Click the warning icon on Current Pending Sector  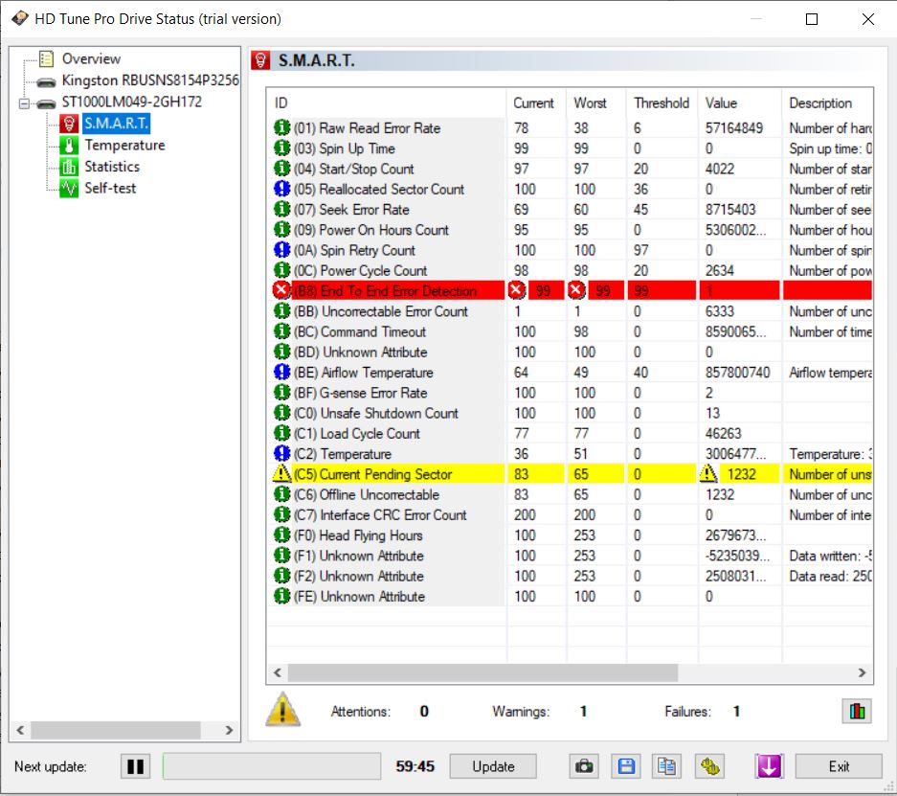click(281, 474)
